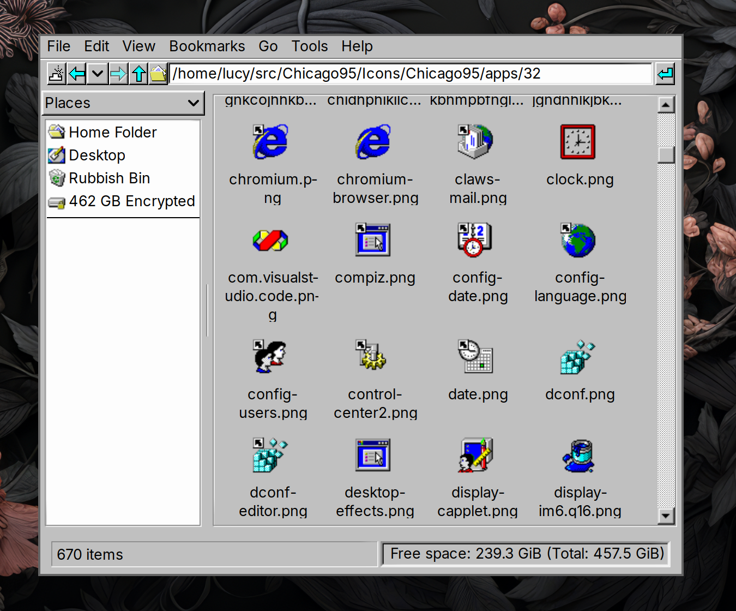Go to the home folder via toolbar icon
This screenshot has height=611, width=736.
(x=158, y=74)
